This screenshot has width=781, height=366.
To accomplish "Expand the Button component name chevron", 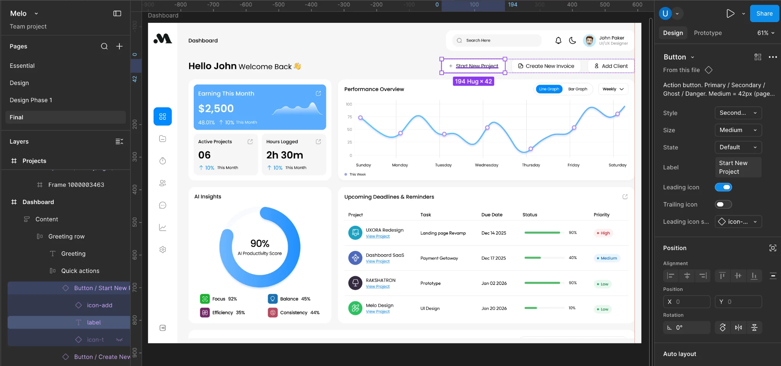I will point(693,57).
